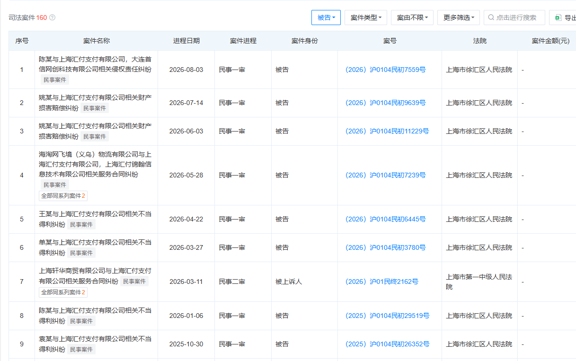Select case name 海淘网飞境（义乌）物流有限公司
This screenshot has height=361, width=576.
pos(95,164)
